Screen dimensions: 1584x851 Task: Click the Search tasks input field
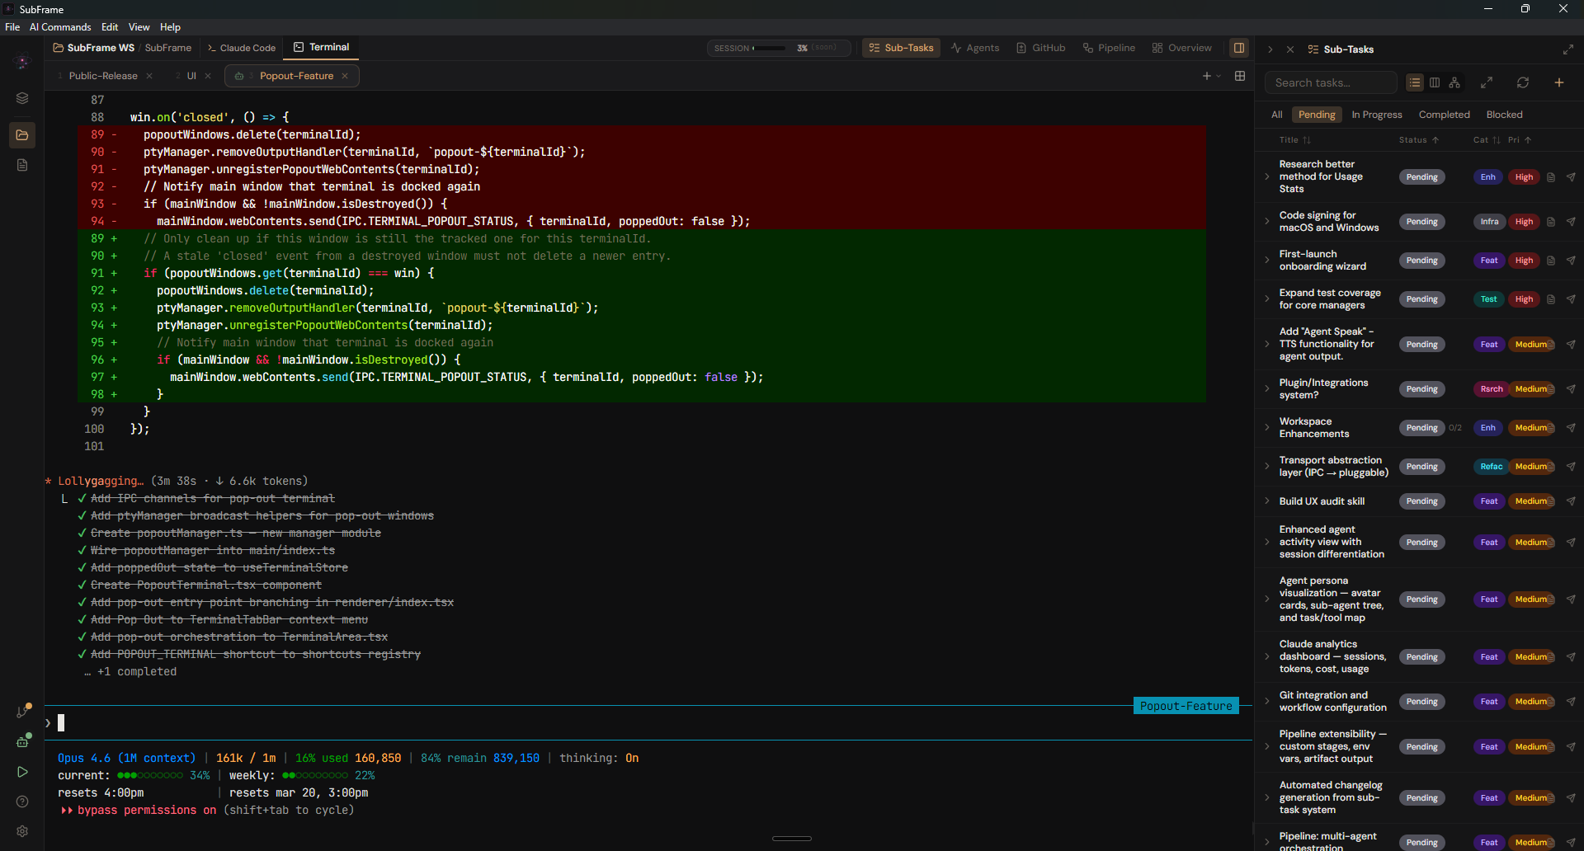(1330, 82)
